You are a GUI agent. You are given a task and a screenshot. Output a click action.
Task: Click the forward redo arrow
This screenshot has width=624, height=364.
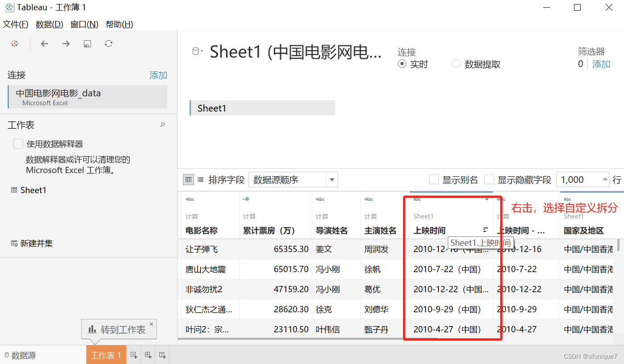click(66, 44)
